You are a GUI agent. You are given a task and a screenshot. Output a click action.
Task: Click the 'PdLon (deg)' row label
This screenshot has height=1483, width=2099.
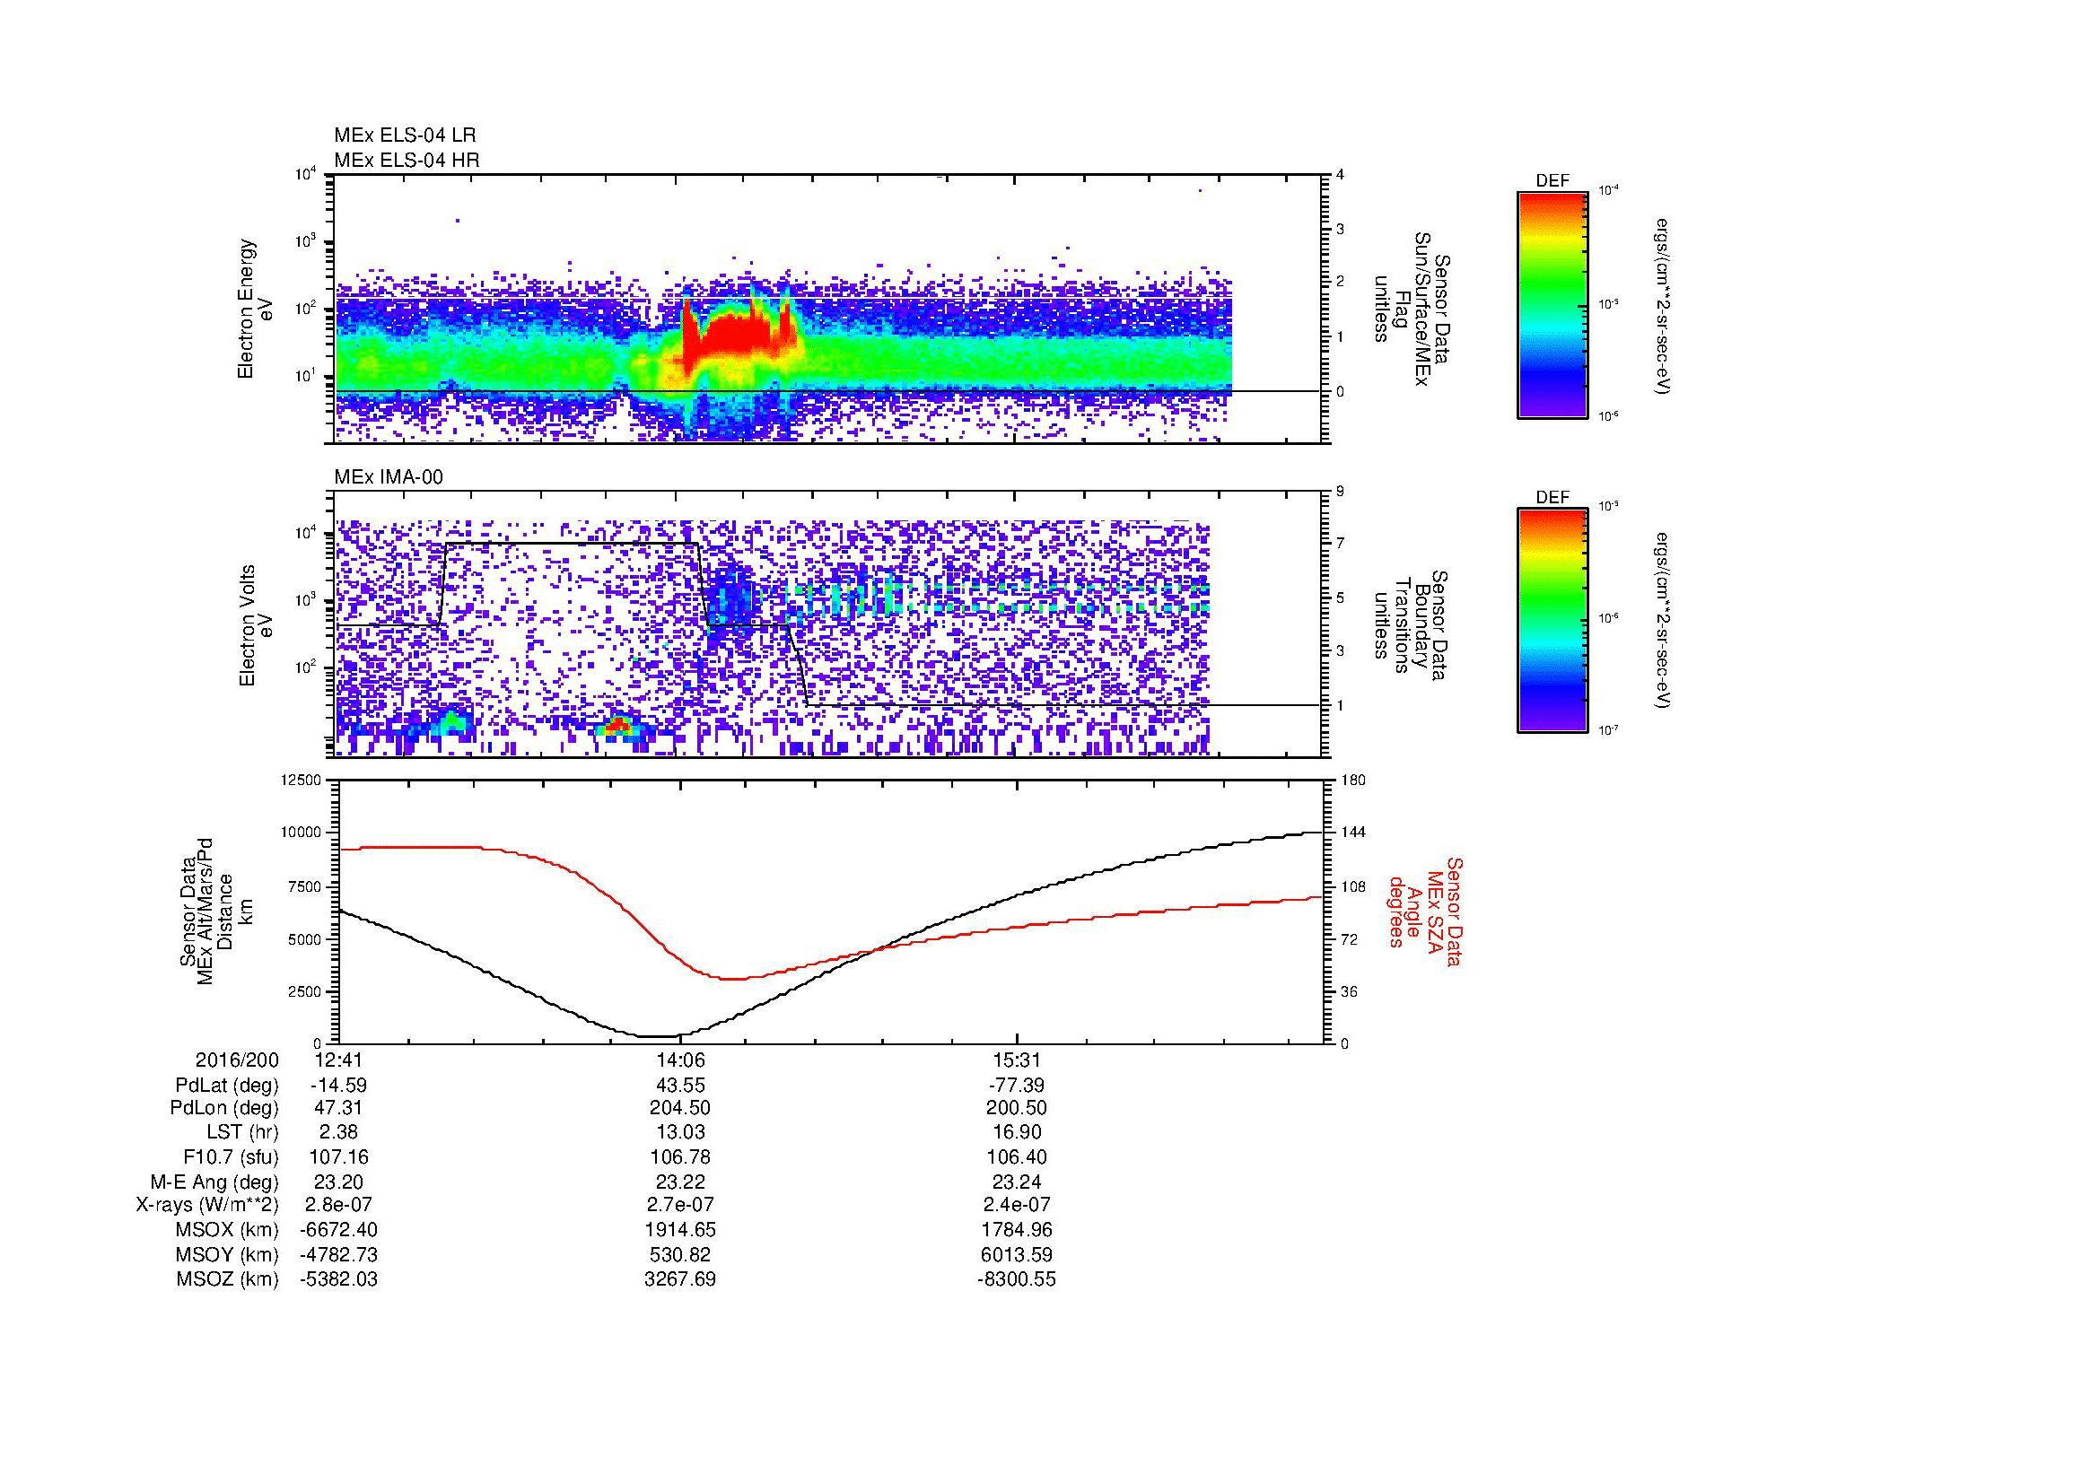click(x=224, y=1108)
